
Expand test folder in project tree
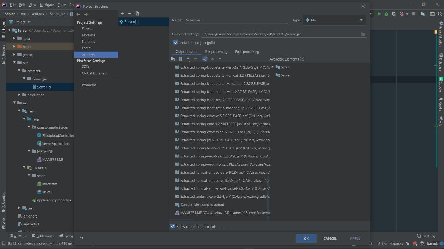19,208
